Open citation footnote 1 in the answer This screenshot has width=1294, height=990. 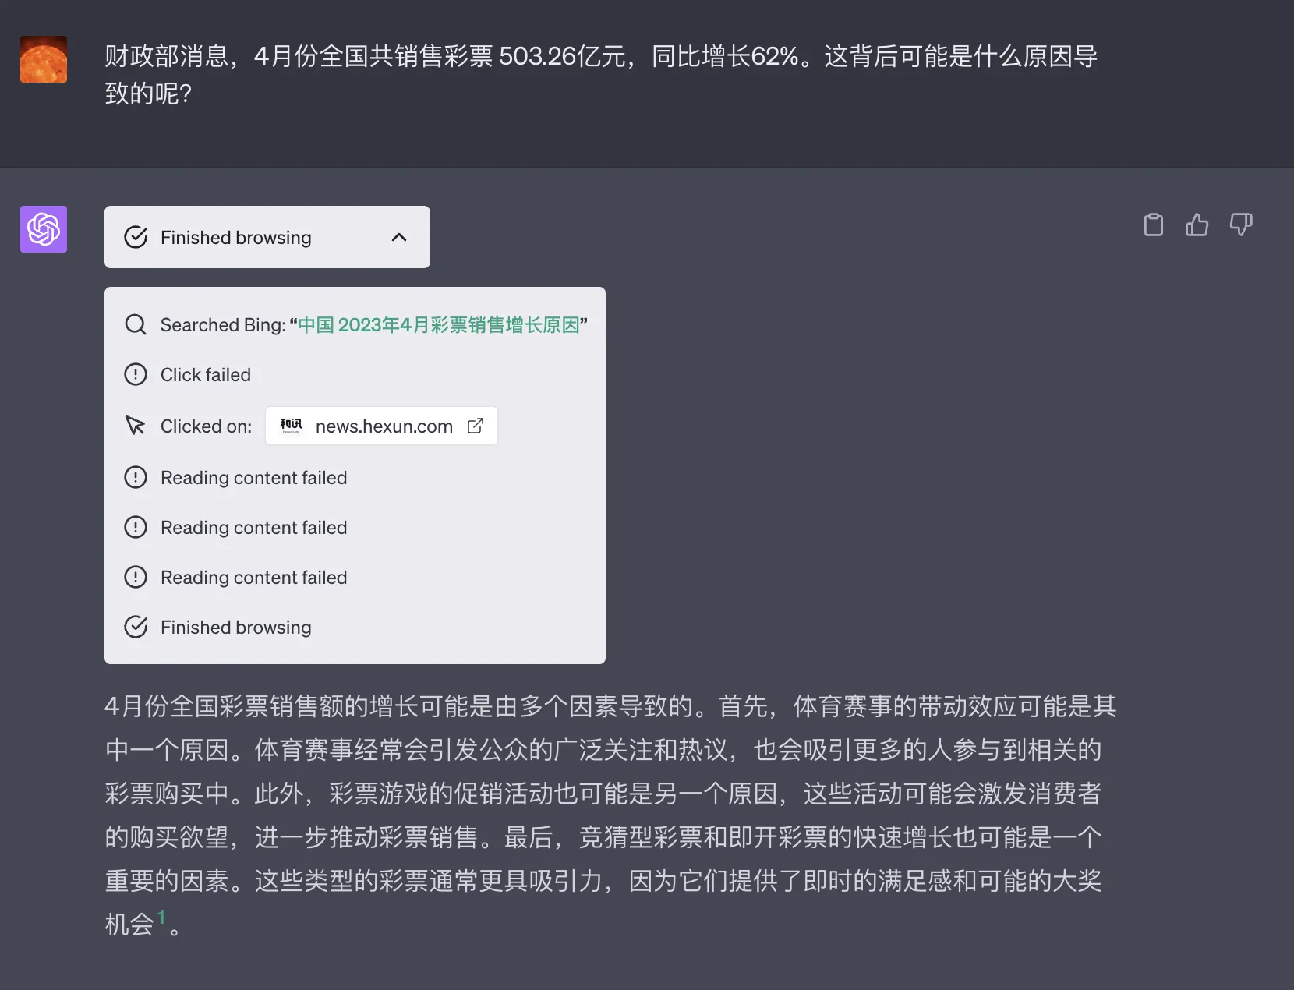pos(161,918)
